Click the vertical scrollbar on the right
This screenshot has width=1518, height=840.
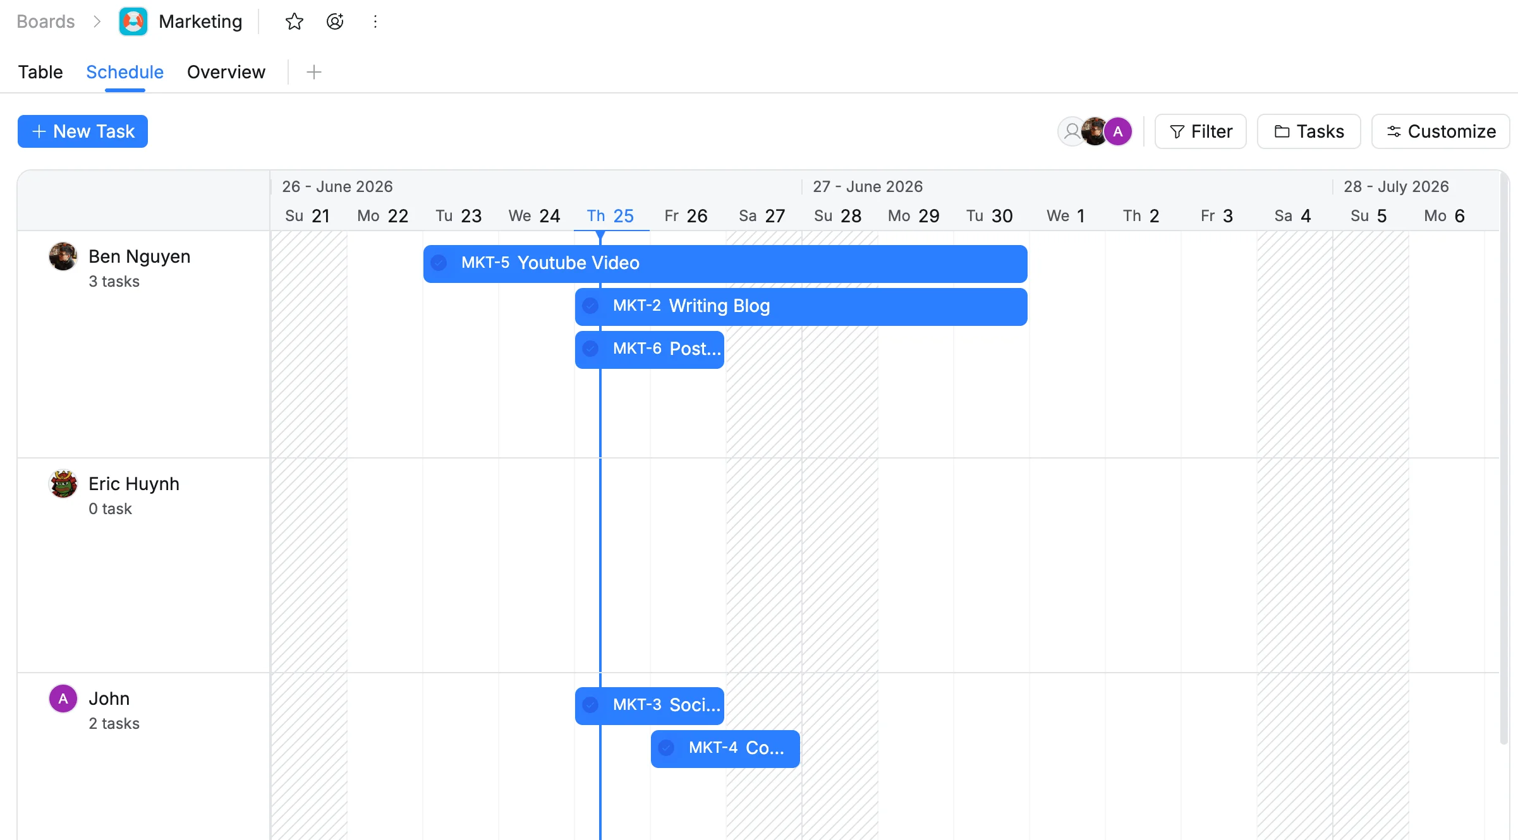click(x=1504, y=458)
